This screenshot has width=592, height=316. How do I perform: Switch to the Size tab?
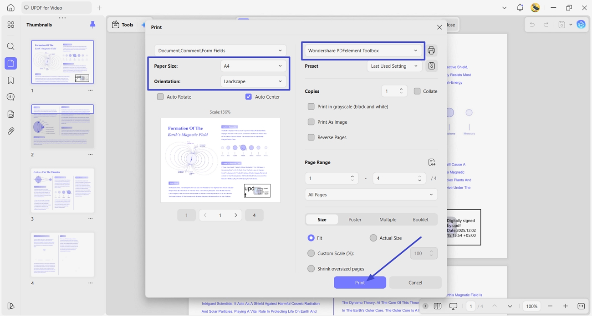click(x=322, y=220)
